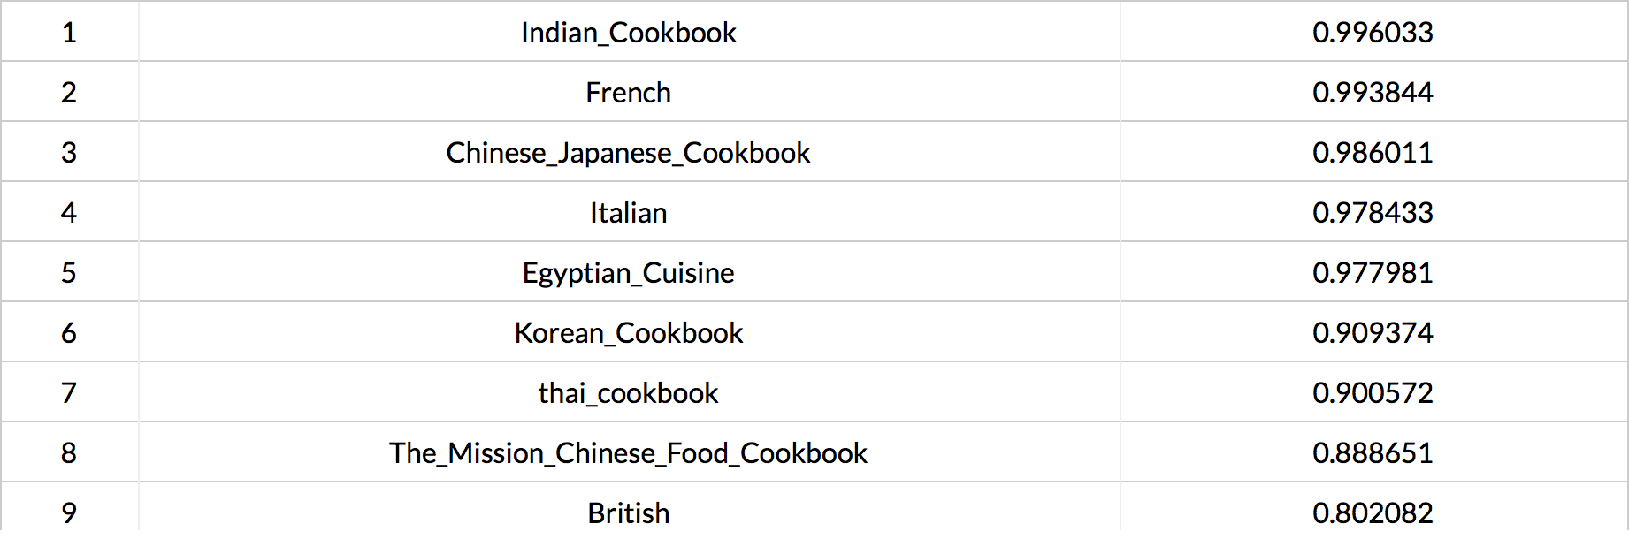Select the Indian_Cookbook cell
The height and width of the screenshot is (539, 1629).
pyautogui.click(x=629, y=33)
